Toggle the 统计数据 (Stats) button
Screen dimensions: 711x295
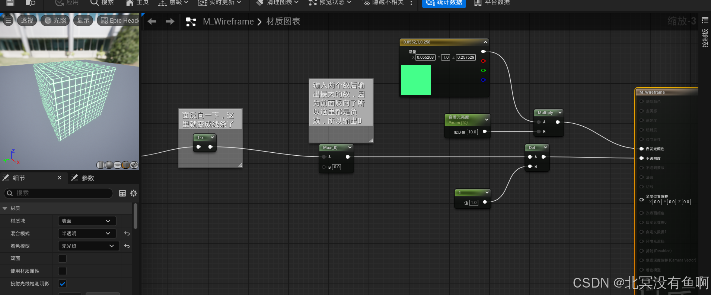(x=444, y=3)
